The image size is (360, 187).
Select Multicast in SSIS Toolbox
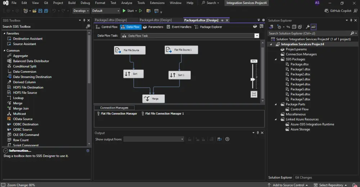tap(19, 114)
